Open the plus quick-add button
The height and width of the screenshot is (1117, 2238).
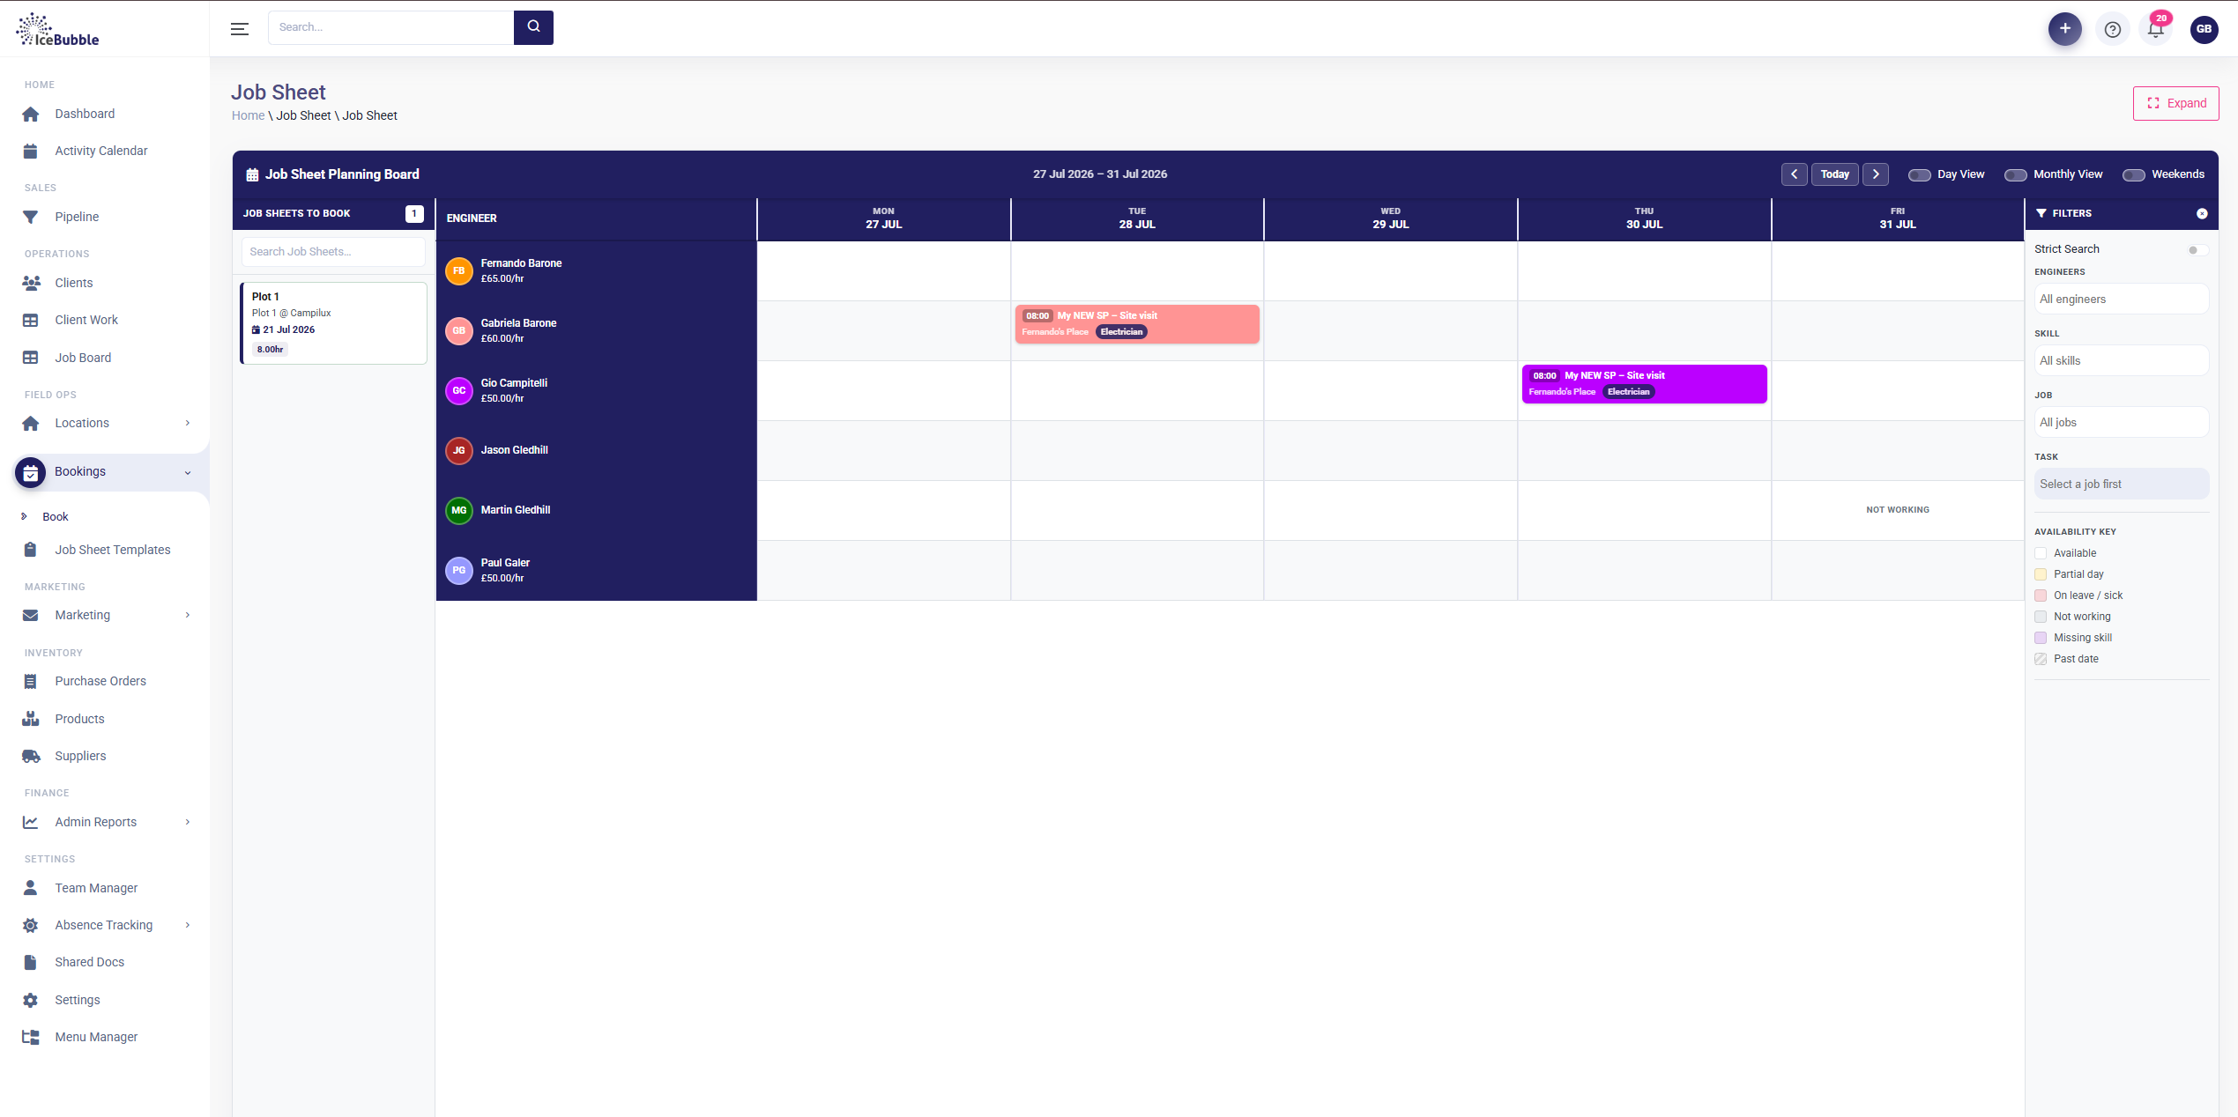(x=2064, y=28)
